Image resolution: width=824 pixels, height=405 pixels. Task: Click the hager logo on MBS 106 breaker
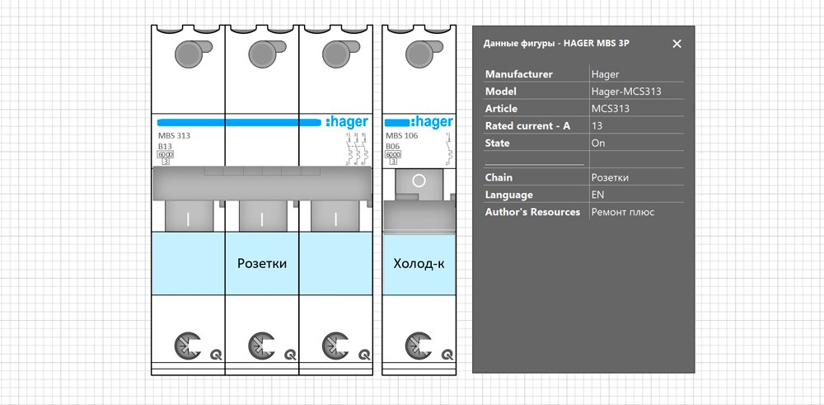[x=432, y=122]
